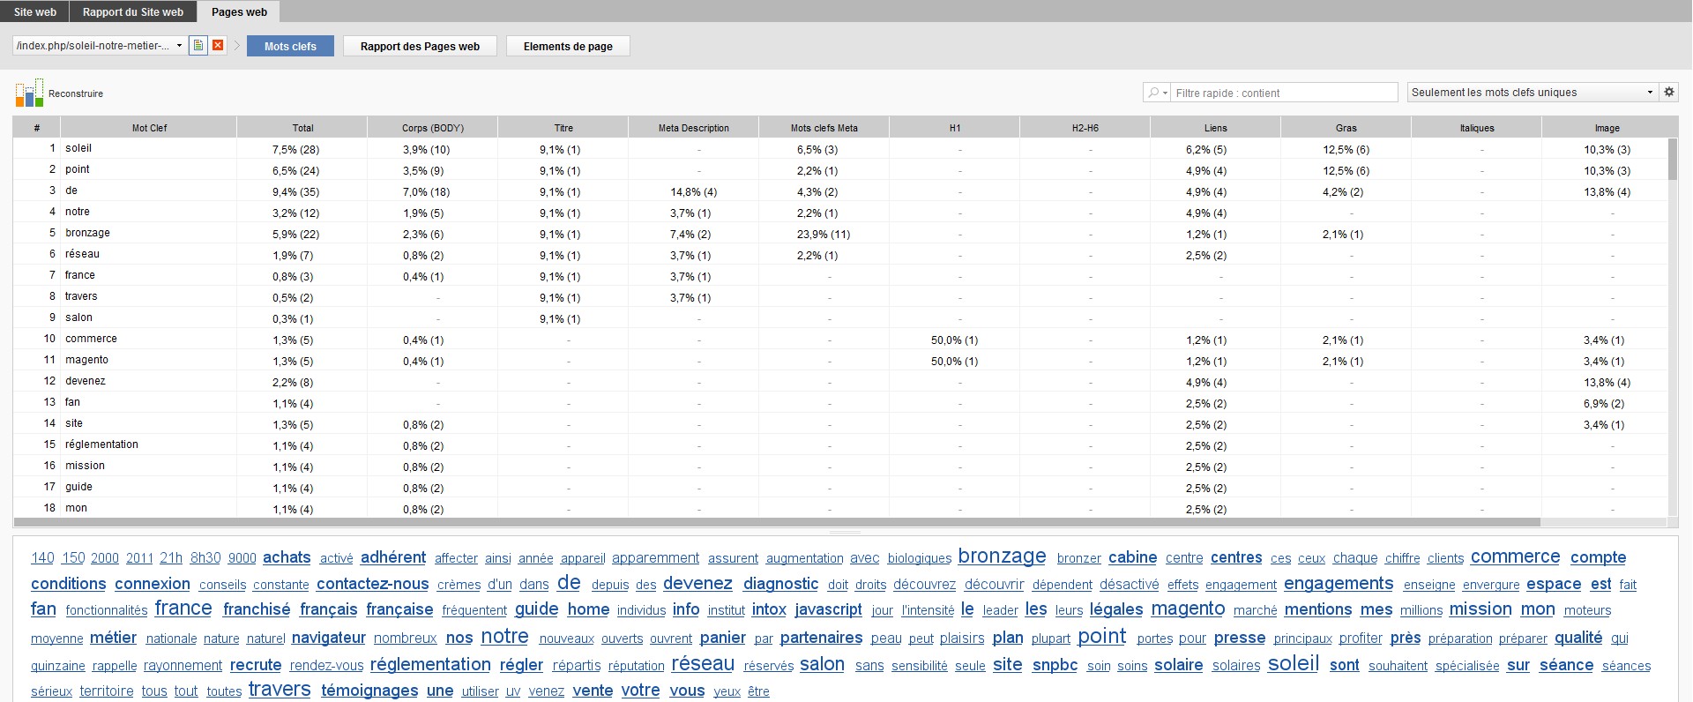Click the horizontal scrollbar under the table
The width and height of the screenshot is (1693, 702).
click(x=776, y=522)
